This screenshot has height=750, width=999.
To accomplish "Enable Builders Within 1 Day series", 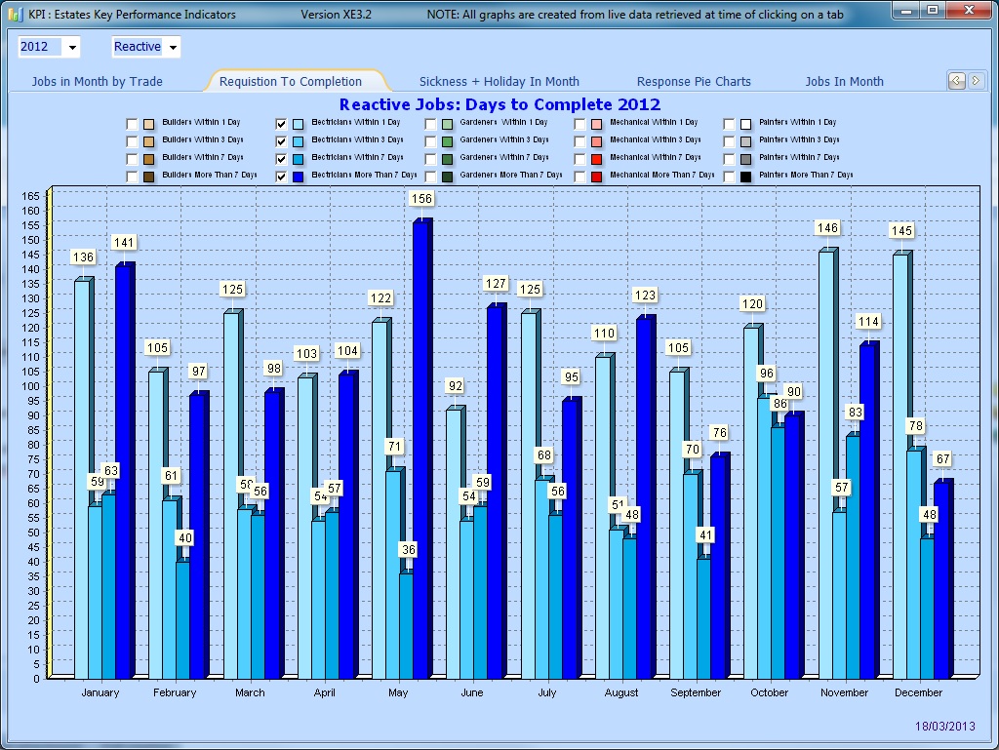I will click(132, 124).
